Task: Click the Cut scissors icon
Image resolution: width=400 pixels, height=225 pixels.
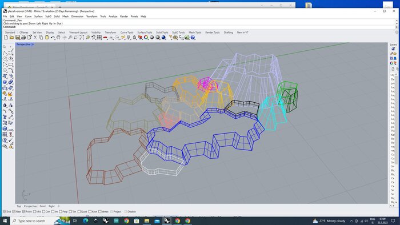Action: coord(35,38)
